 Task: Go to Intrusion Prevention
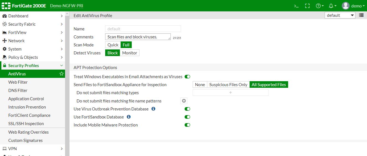[27, 107]
